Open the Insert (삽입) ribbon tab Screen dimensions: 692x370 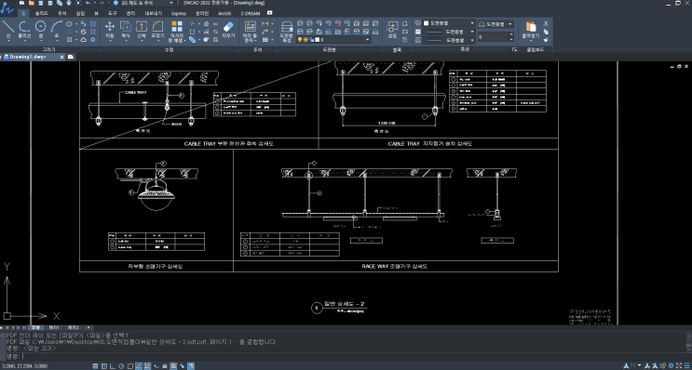click(80, 13)
